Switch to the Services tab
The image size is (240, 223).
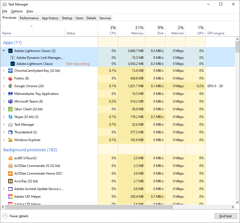(105, 18)
